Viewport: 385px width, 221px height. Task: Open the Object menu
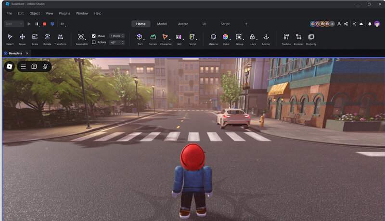[x=35, y=13]
